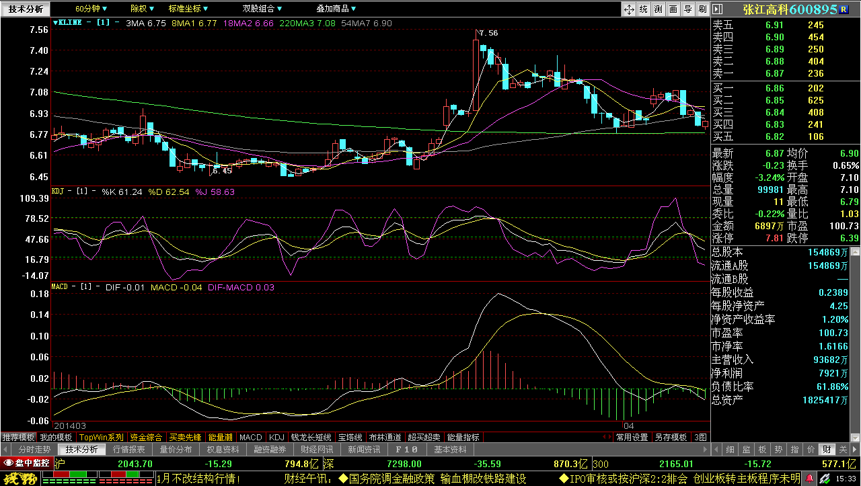Open the 量价分布 tab
861x486 pixels.
click(x=176, y=450)
